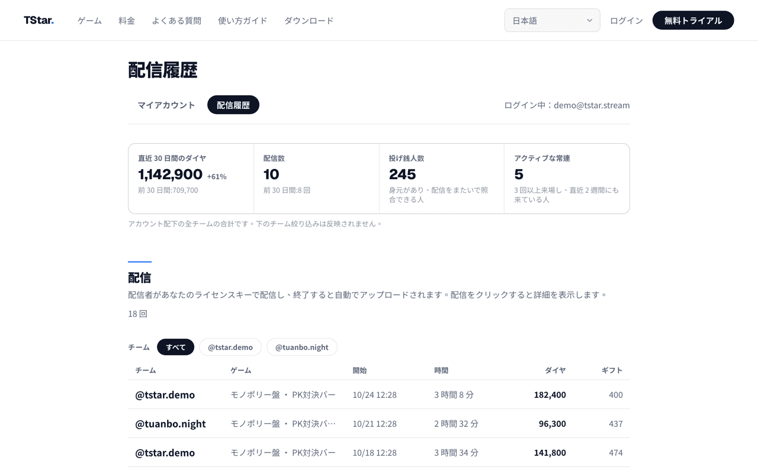Click the 3 時間 8 分 duration cell
This screenshot has width=758, height=473.
pyautogui.click(x=454, y=394)
